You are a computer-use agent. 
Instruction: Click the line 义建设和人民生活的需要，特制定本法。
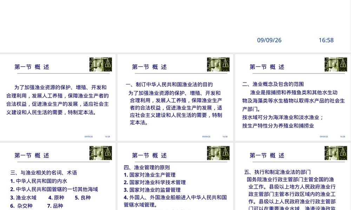[x=51, y=112]
